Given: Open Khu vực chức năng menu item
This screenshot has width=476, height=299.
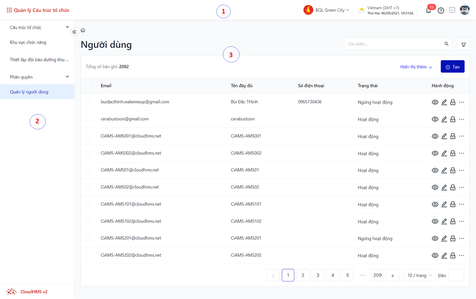Looking at the screenshot, I should pos(28,43).
